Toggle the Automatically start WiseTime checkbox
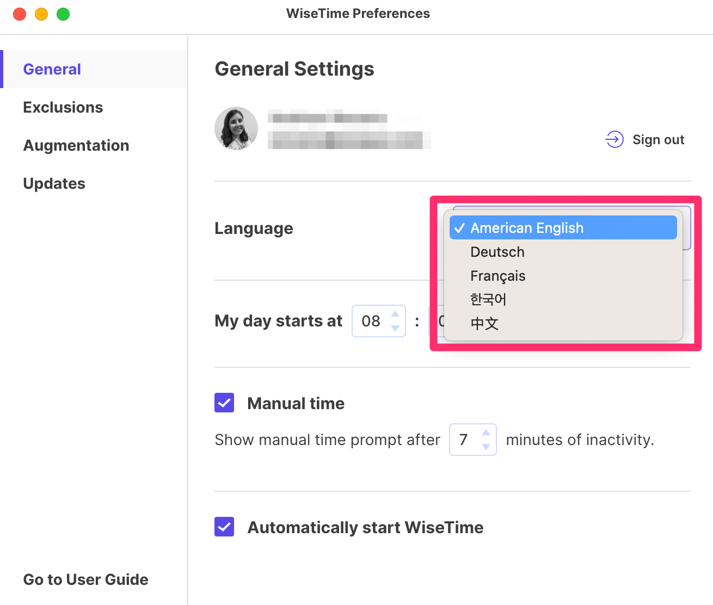Image resolution: width=713 pixels, height=605 pixels. tap(224, 527)
